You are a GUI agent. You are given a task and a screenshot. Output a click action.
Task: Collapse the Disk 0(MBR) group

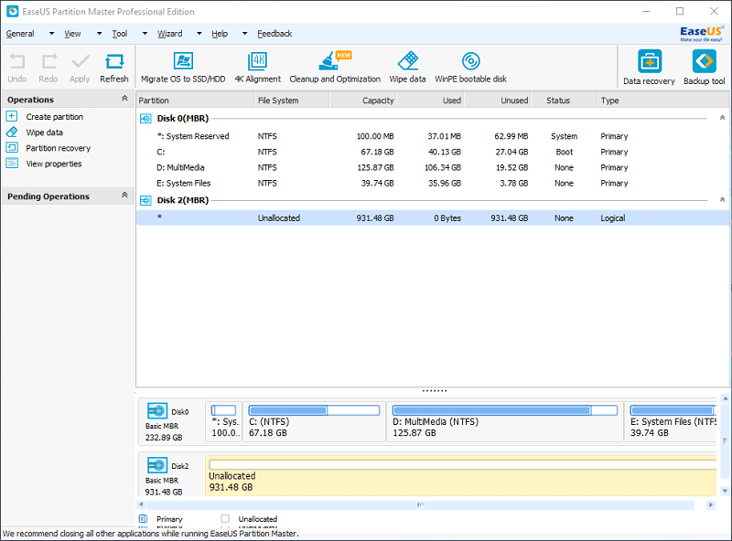point(722,118)
